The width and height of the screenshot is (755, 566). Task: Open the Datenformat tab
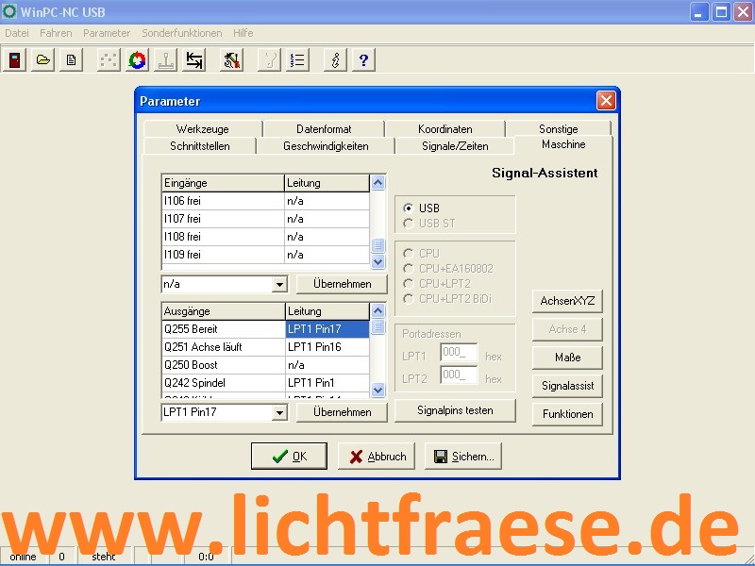coord(324,129)
